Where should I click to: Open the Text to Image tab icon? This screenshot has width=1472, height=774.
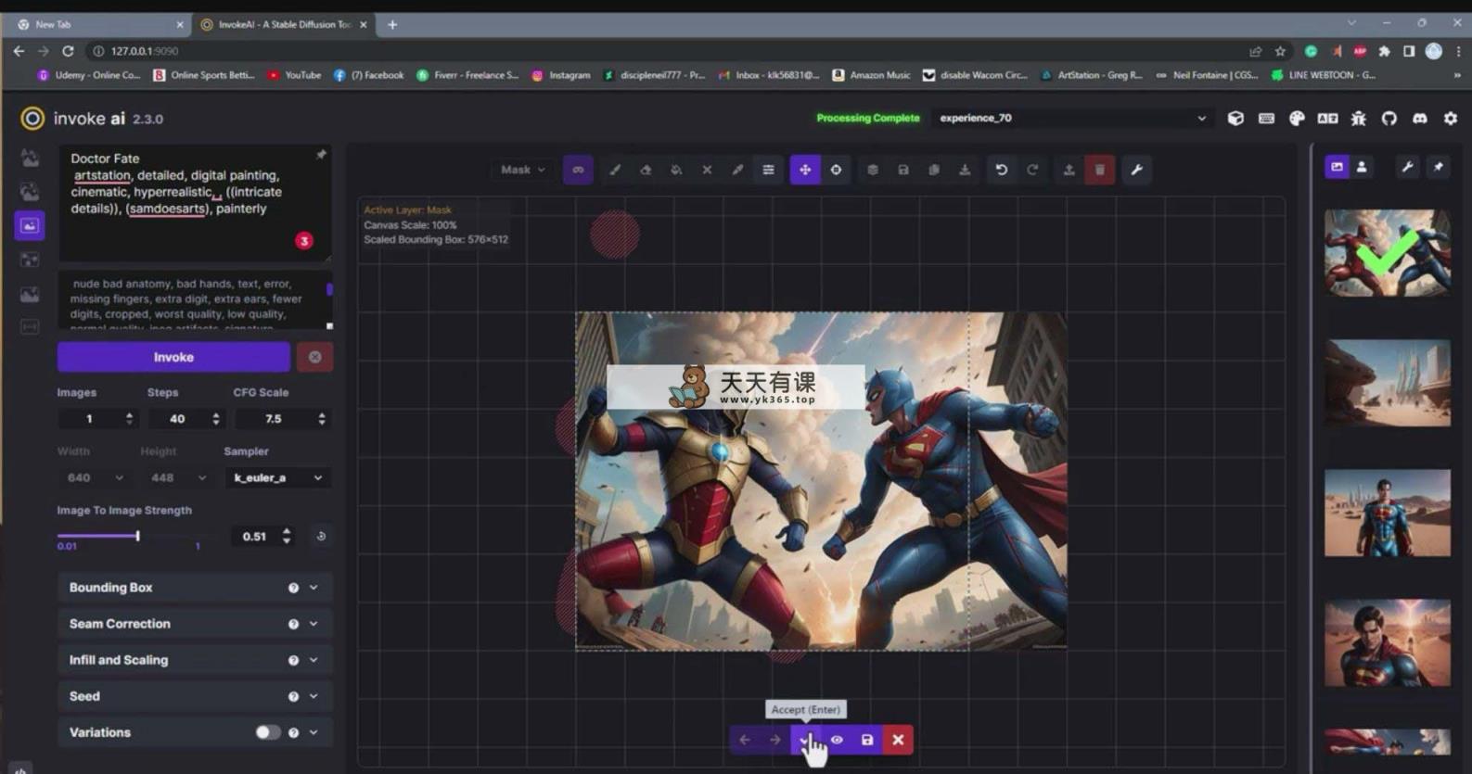coord(30,158)
